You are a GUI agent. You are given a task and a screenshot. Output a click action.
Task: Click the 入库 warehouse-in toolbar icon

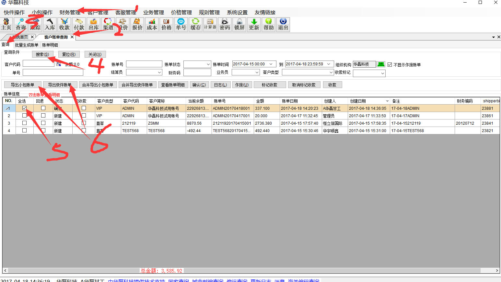pos(50,24)
